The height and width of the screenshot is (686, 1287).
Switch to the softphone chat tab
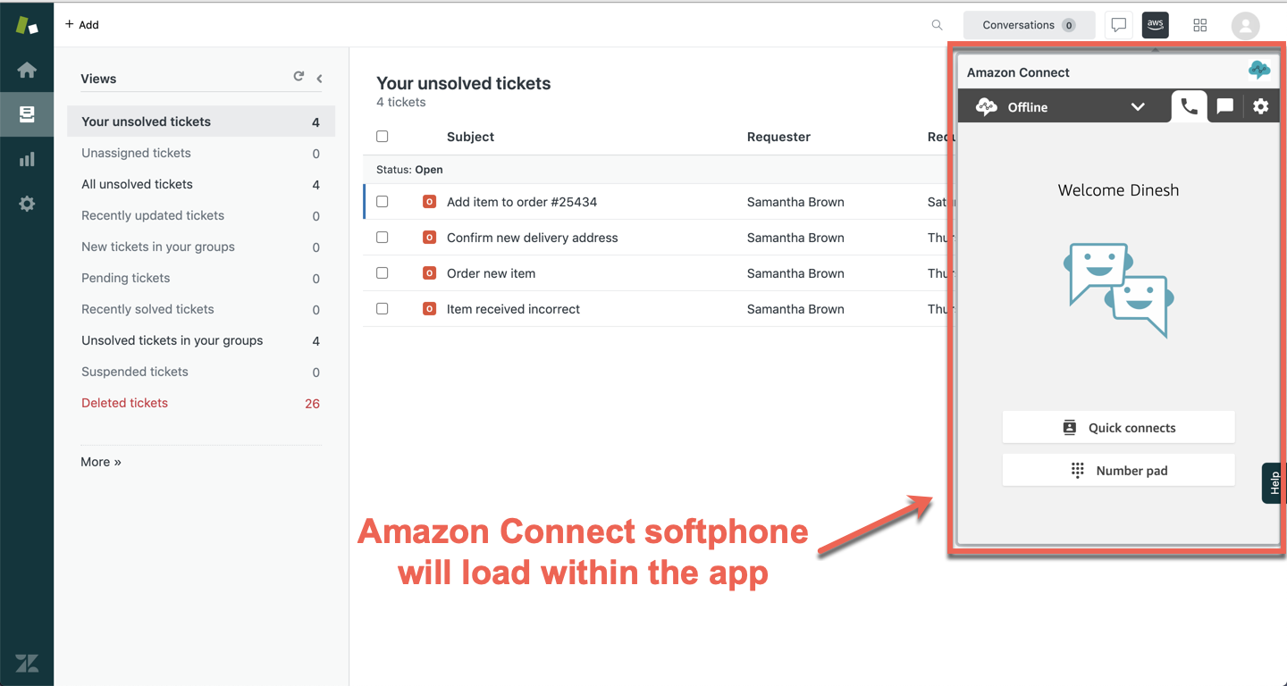1225,107
